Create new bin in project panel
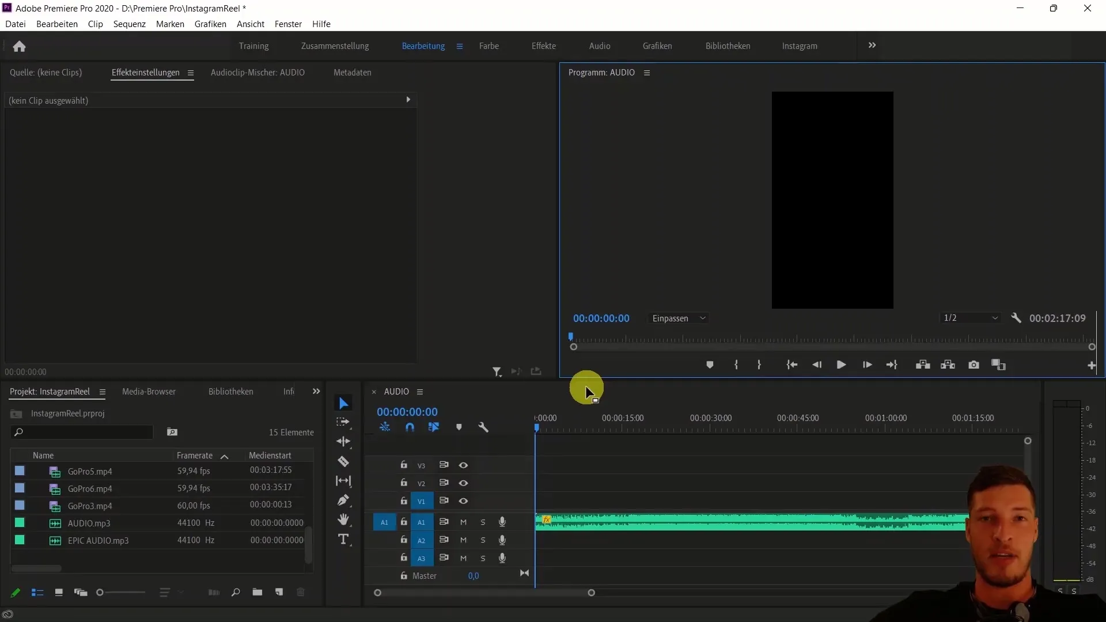Screen dimensions: 1106x622 [257, 593]
